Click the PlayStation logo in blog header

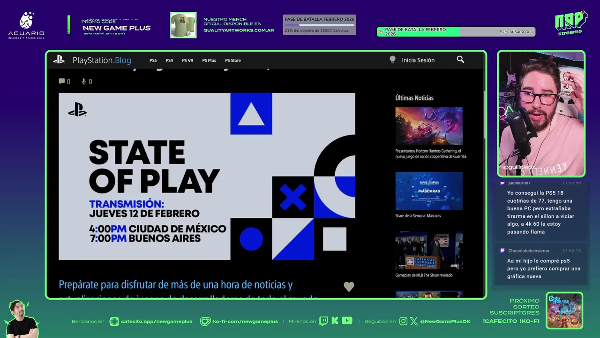click(59, 60)
